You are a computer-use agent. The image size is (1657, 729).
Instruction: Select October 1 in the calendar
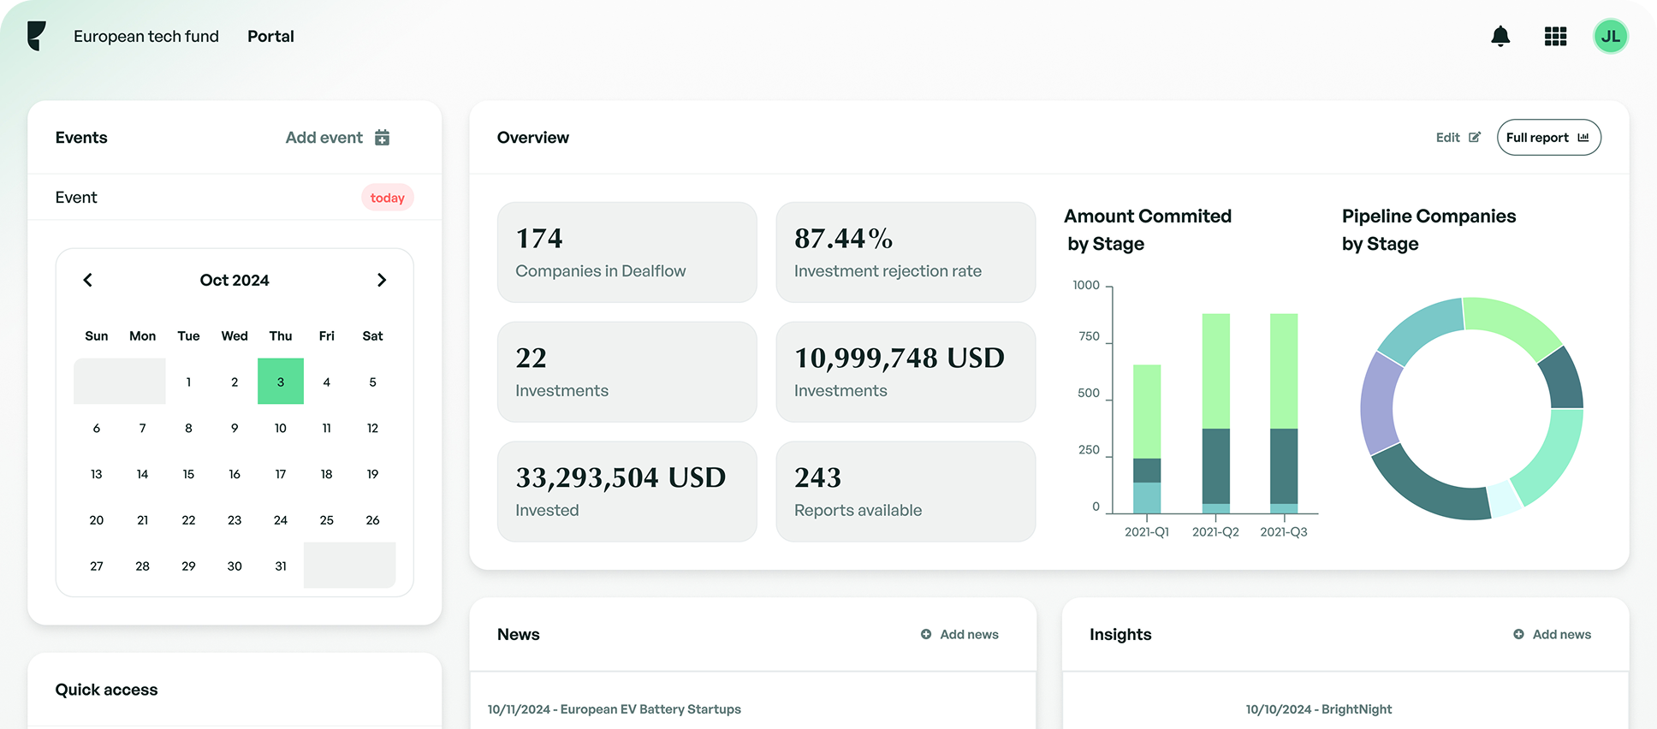point(188,382)
